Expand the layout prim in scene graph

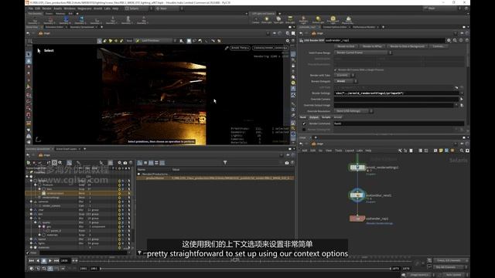(x=31, y=239)
